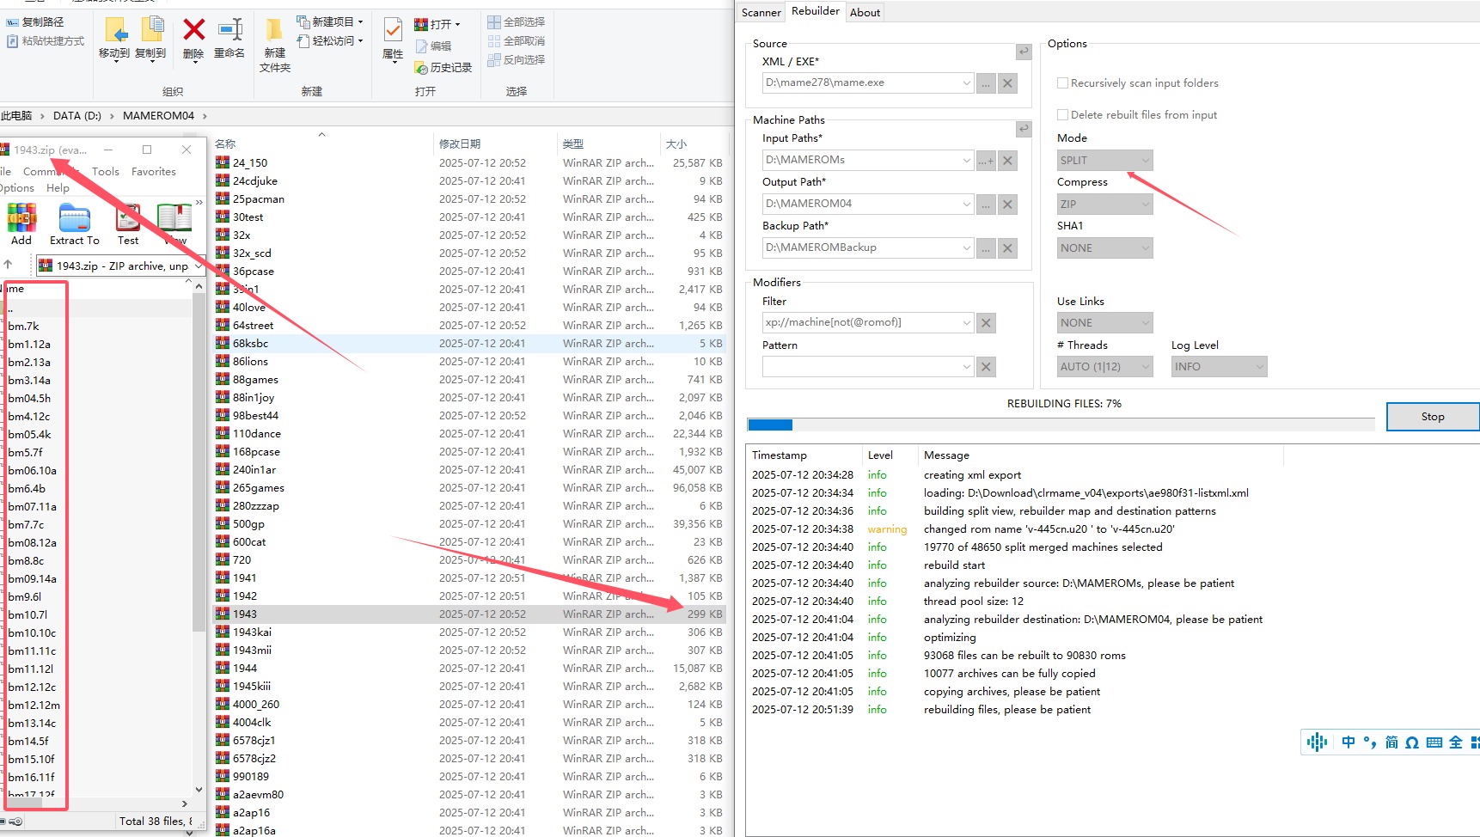1480x837 pixels.
Task: Click the History (历史记录) ribbon item
Action: 443,67
